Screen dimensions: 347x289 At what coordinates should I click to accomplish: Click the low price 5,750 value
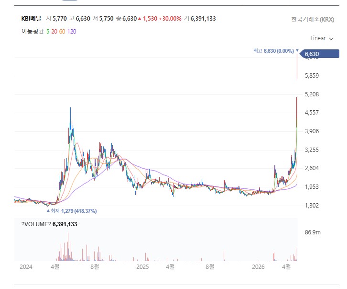[x=106, y=19]
